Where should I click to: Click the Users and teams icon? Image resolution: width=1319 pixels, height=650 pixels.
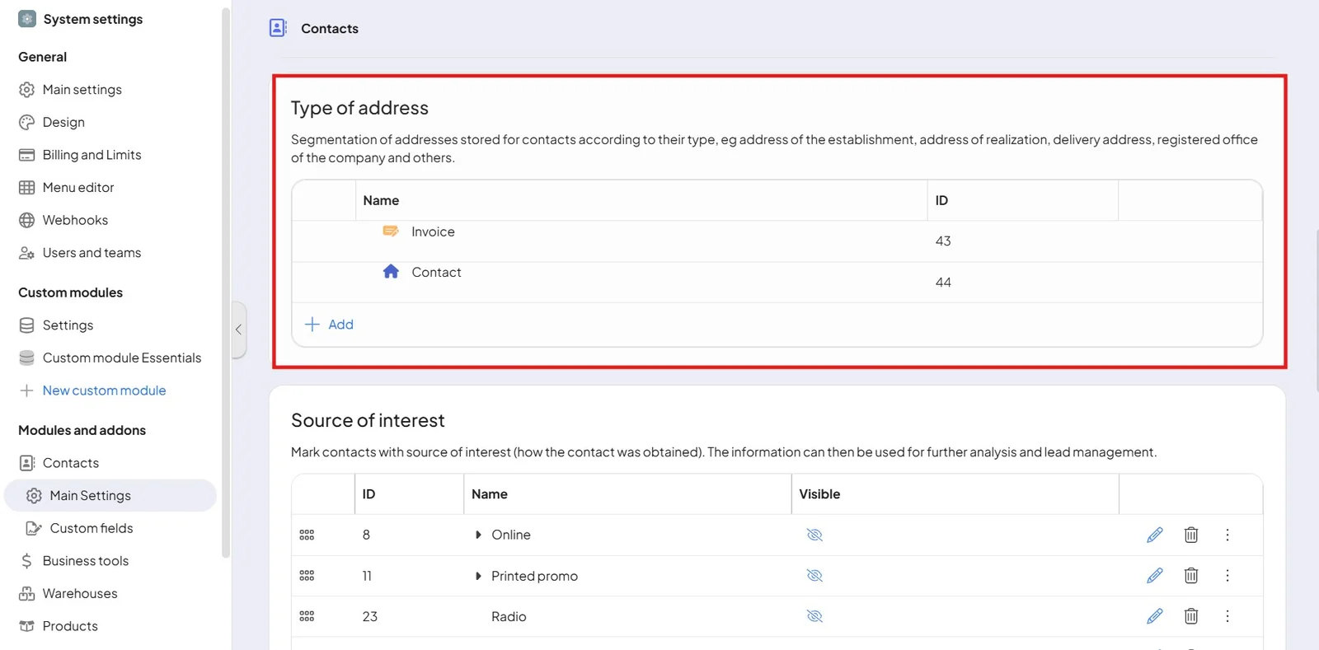pyautogui.click(x=27, y=253)
